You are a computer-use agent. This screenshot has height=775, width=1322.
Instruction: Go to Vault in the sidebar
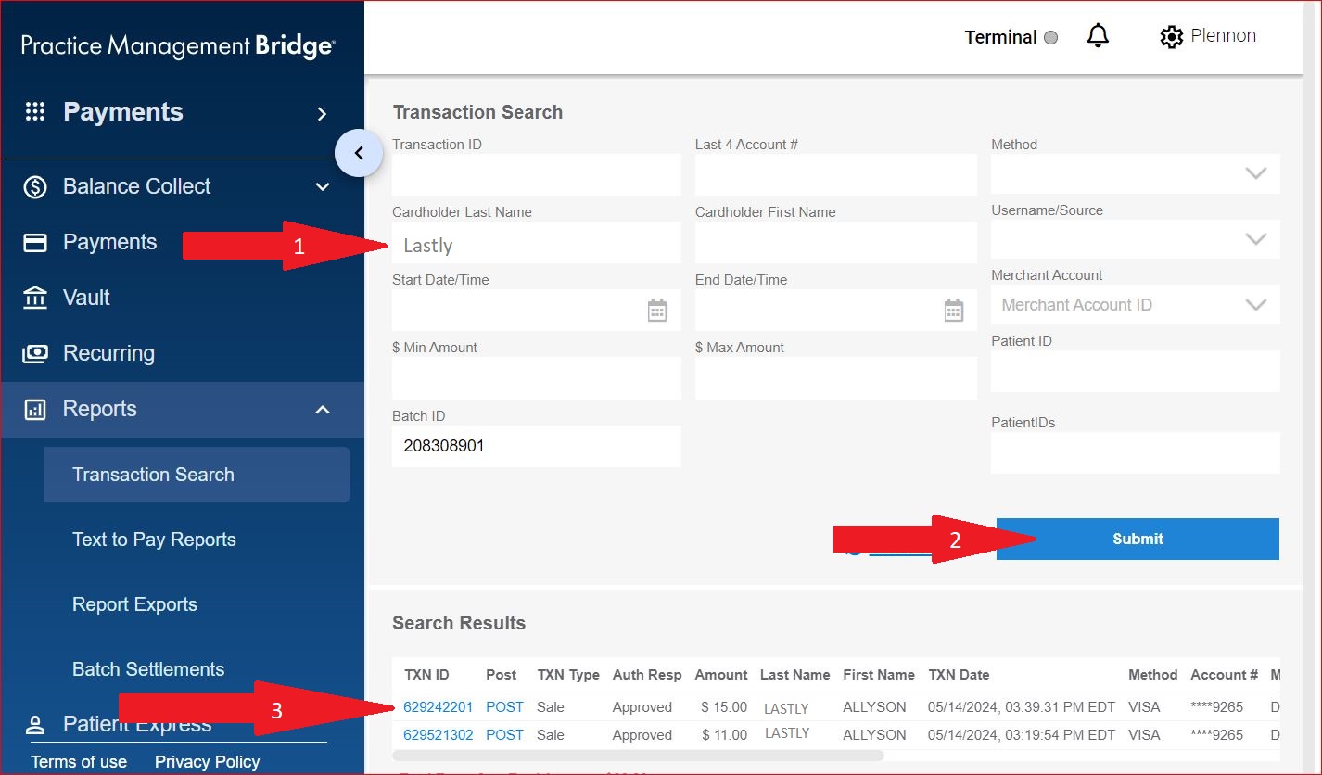coord(86,298)
